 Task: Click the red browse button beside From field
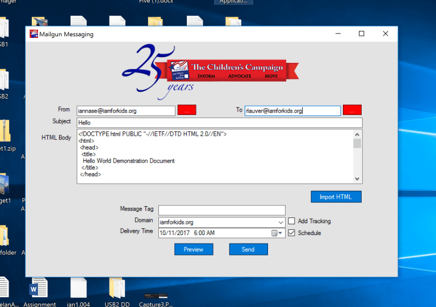point(187,110)
